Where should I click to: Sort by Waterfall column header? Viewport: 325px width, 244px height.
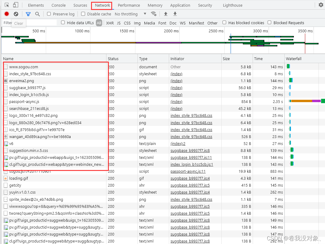[x=305, y=59]
